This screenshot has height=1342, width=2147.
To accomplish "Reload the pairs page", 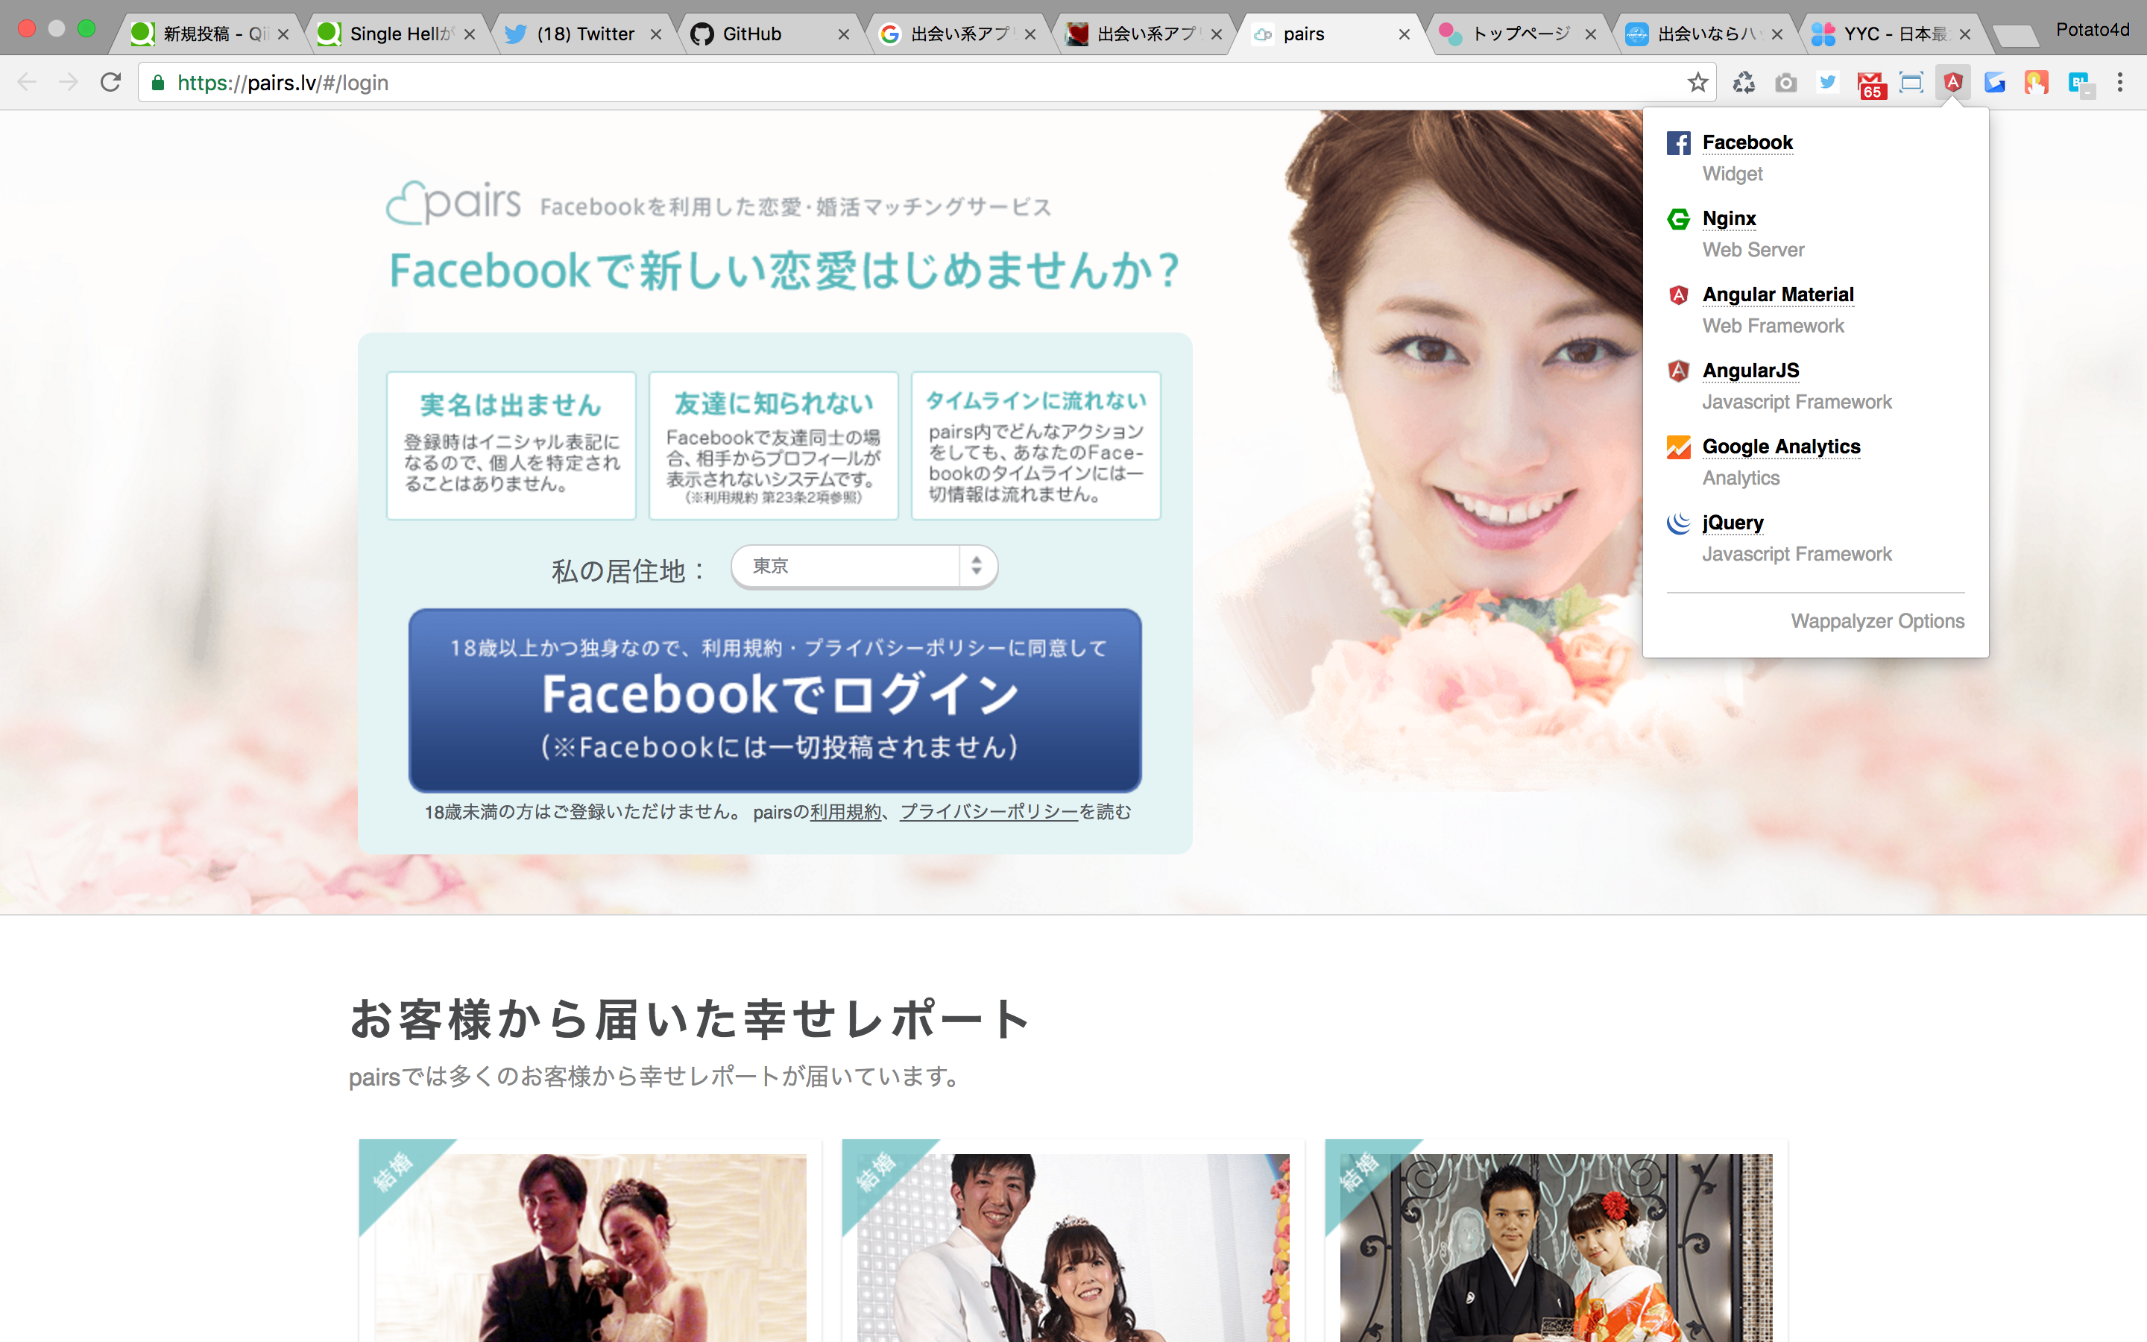I will click(x=110, y=83).
